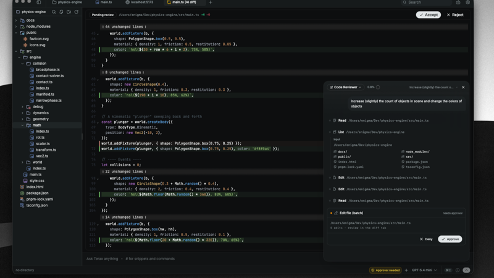Click the context usage circle next to 0.8%

pyautogui.click(x=378, y=87)
